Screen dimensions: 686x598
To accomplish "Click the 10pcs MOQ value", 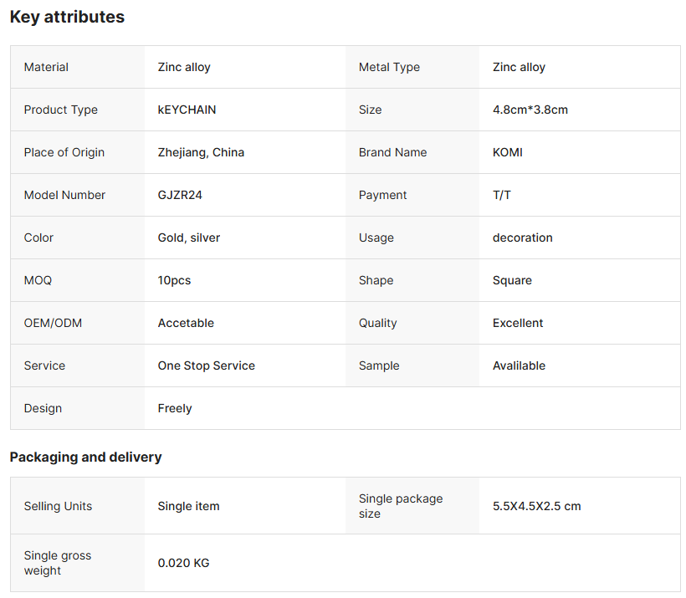I will coord(174,280).
